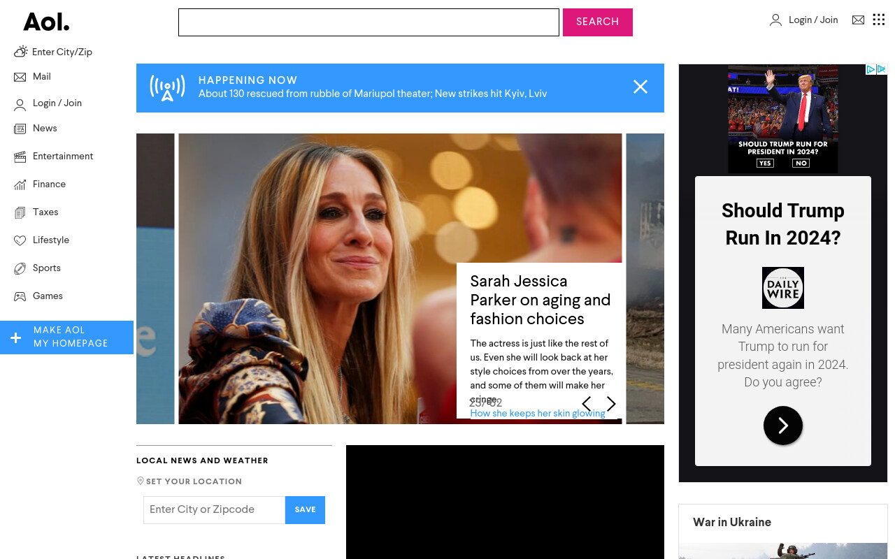Click the pink SEARCH button

point(598,22)
